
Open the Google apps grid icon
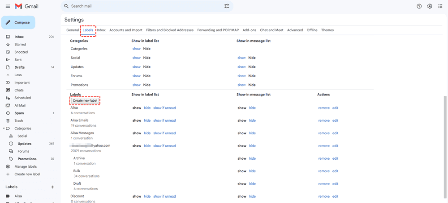(x=440, y=6)
